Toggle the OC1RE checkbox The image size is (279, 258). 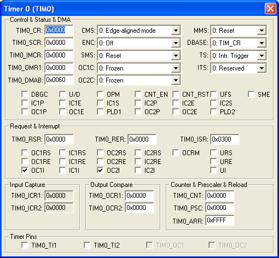pyautogui.click(x=25, y=161)
